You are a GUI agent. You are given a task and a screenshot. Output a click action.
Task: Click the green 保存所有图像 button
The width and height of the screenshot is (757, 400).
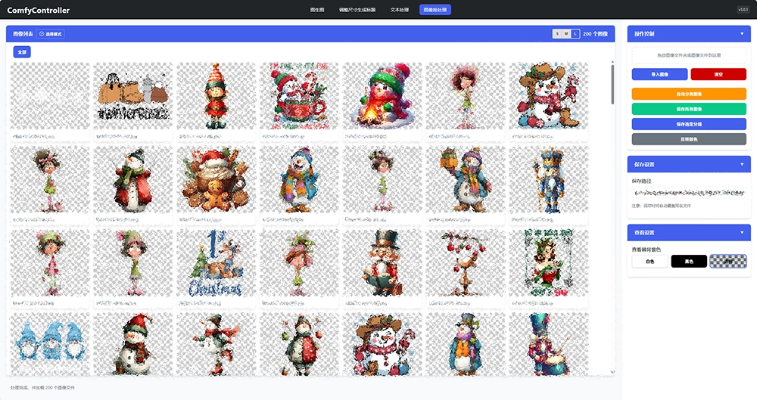pos(688,109)
